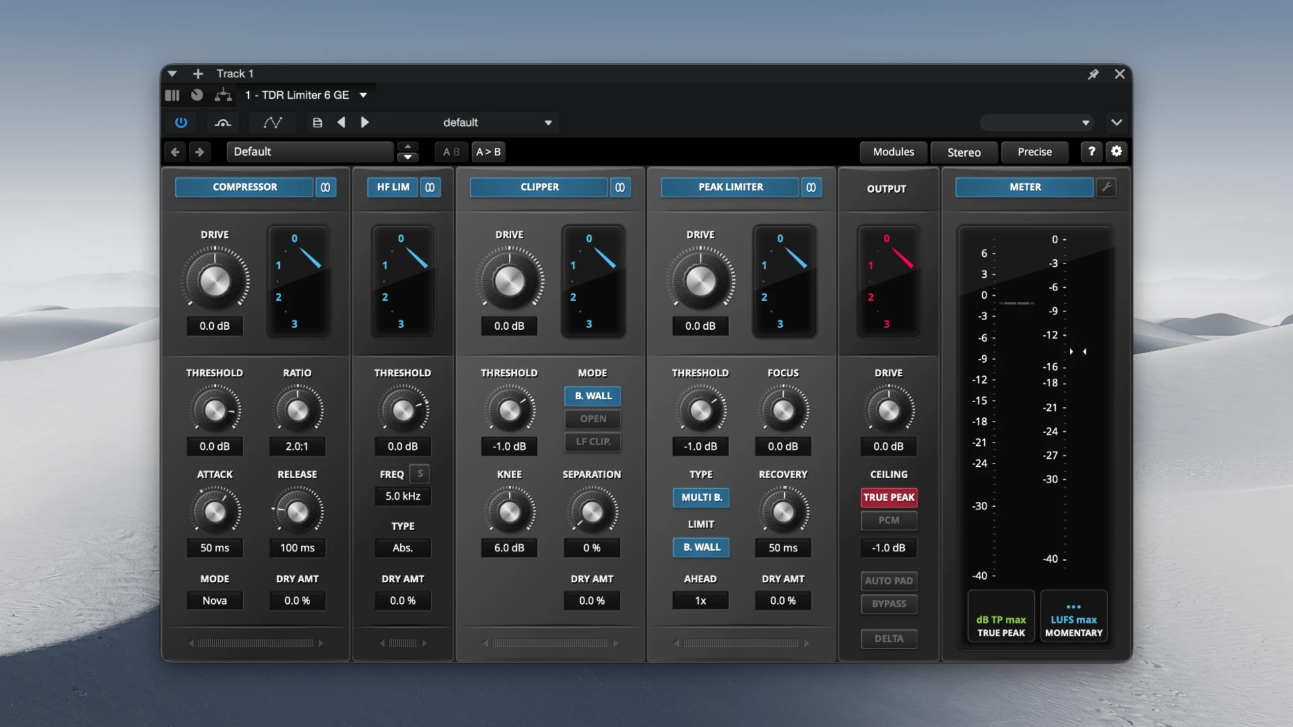Click the compressor RATIO knob
This screenshot has height=727, width=1293.
tap(297, 410)
